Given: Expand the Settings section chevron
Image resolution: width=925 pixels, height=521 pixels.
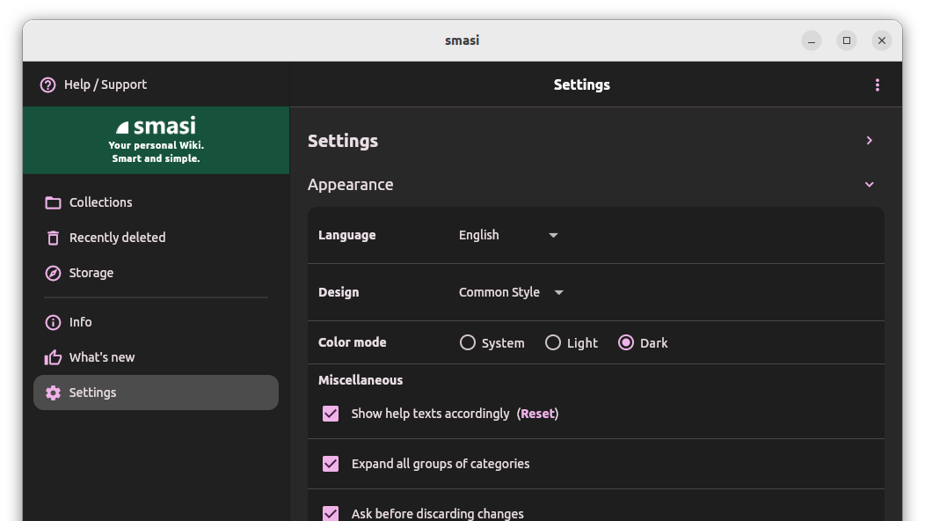Looking at the screenshot, I should [x=869, y=141].
